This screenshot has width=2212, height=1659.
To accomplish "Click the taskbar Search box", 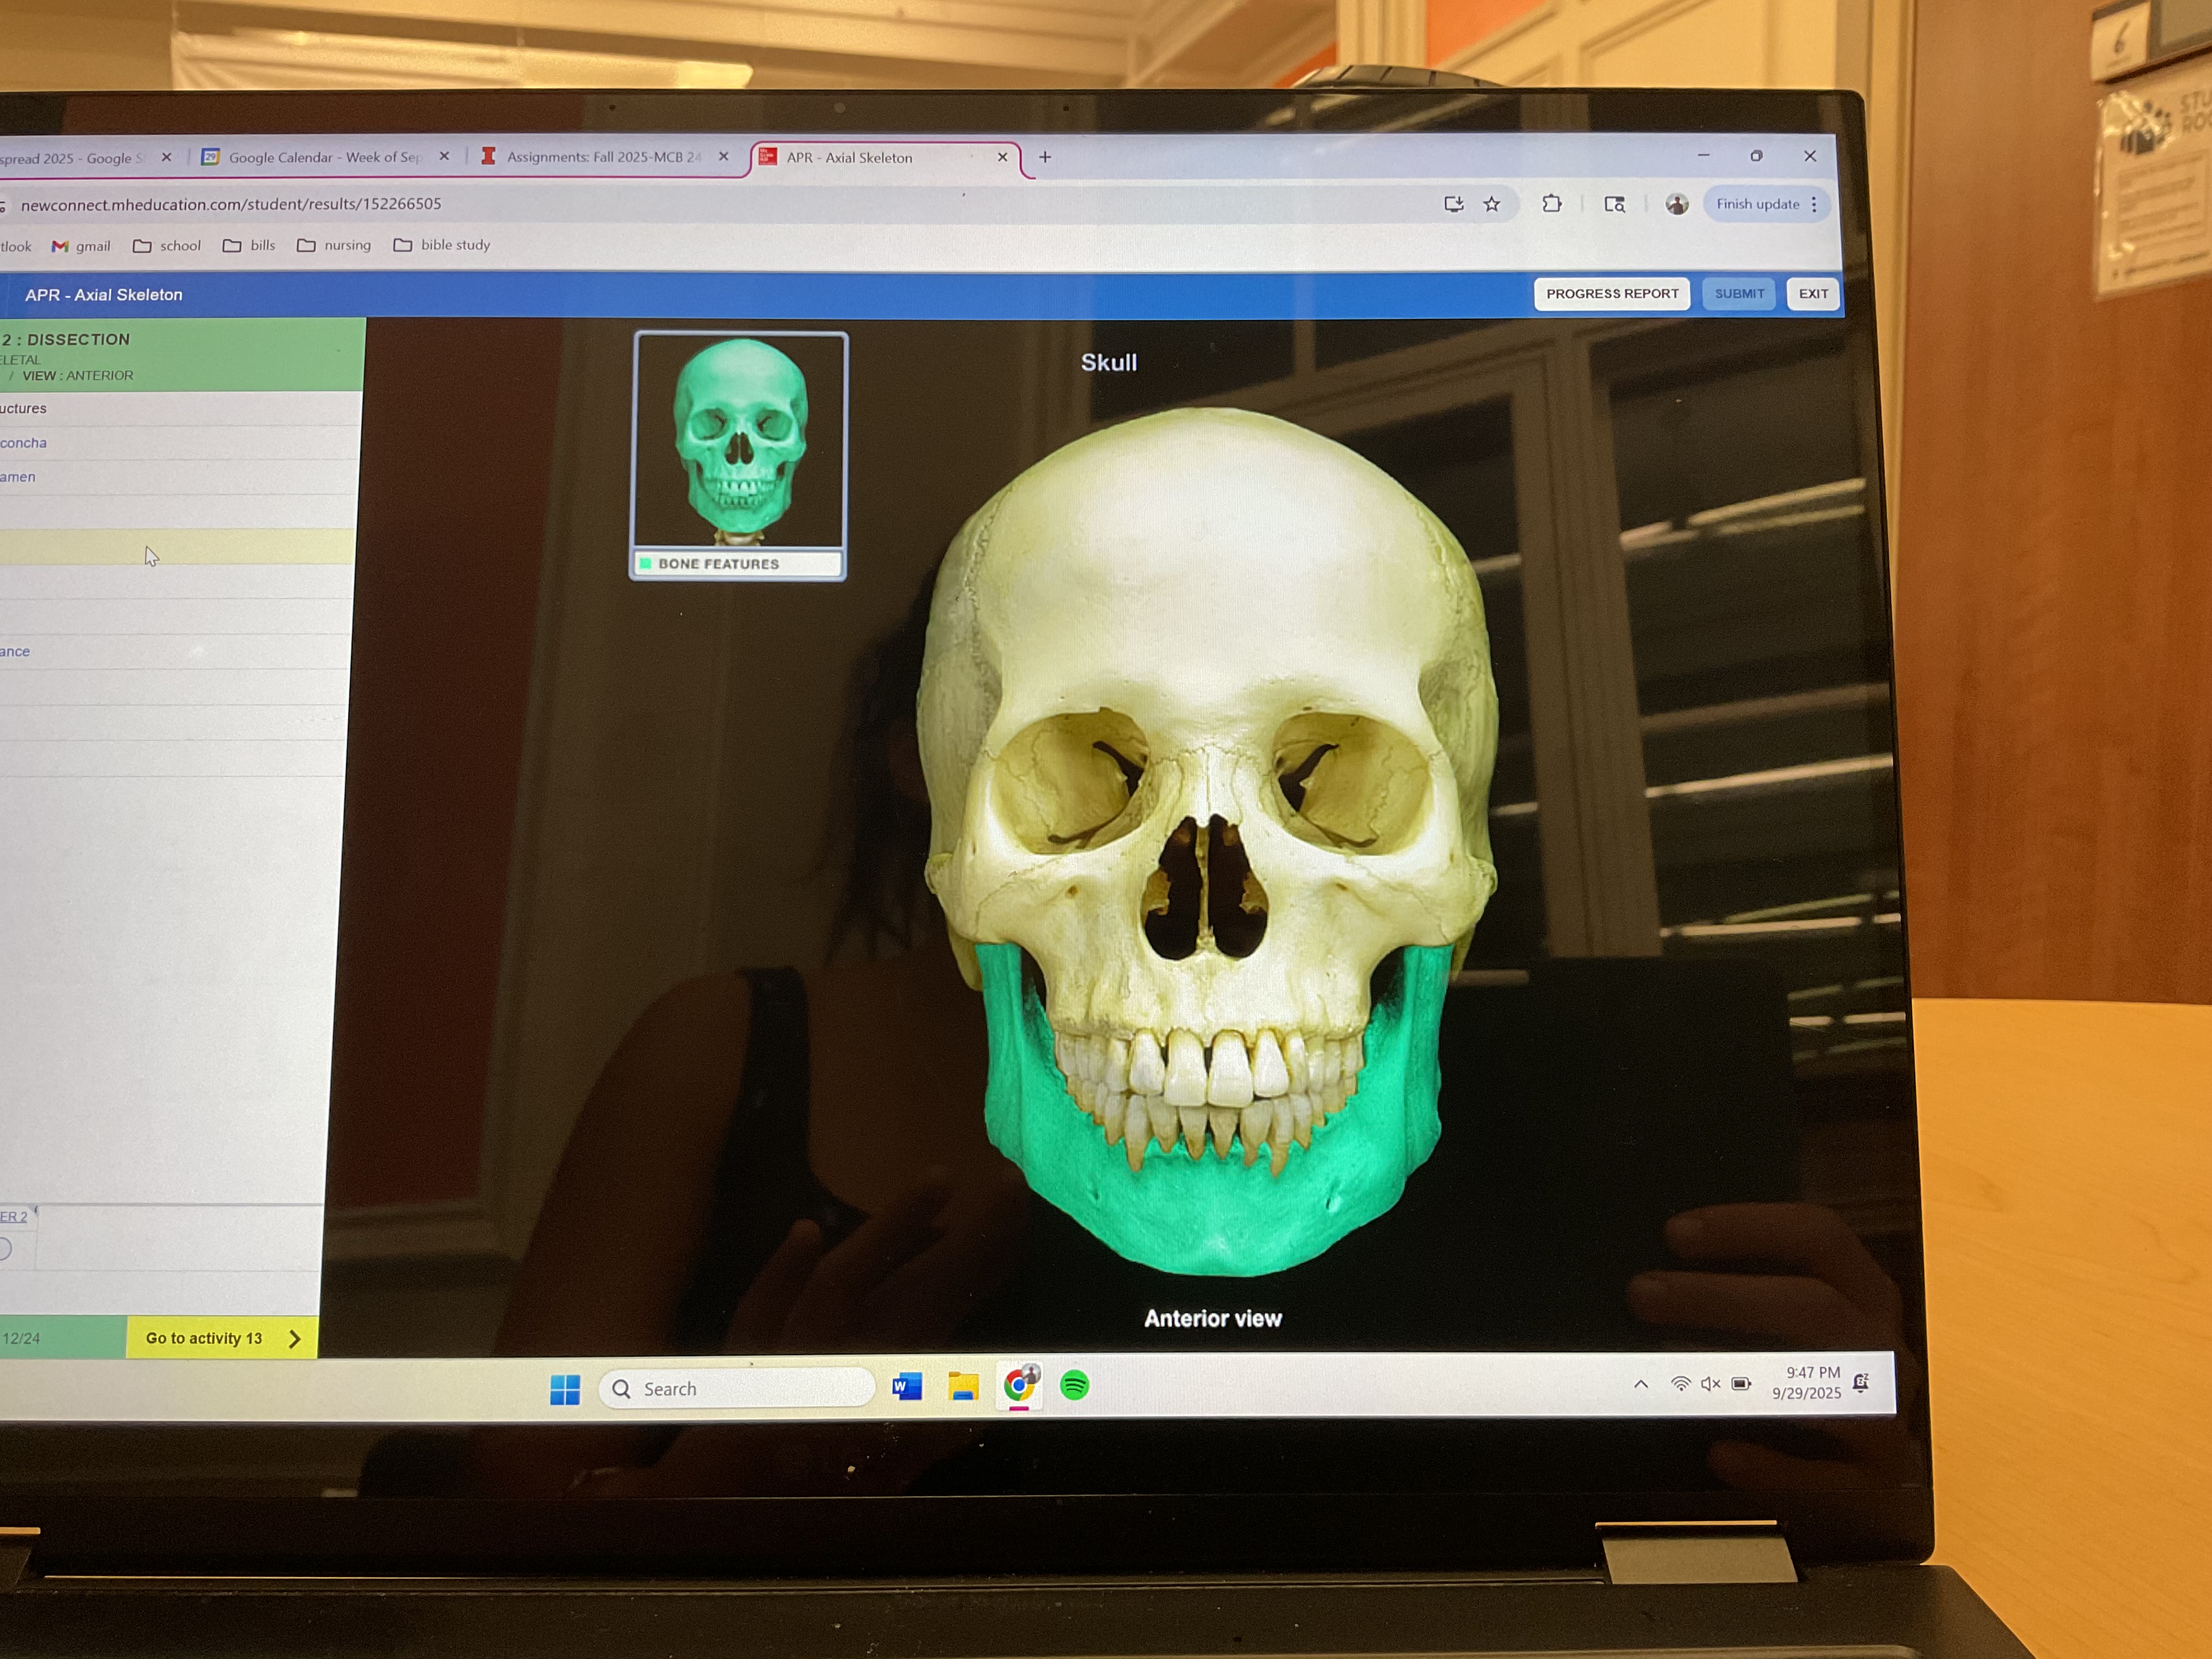I will [x=737, y=1388].
